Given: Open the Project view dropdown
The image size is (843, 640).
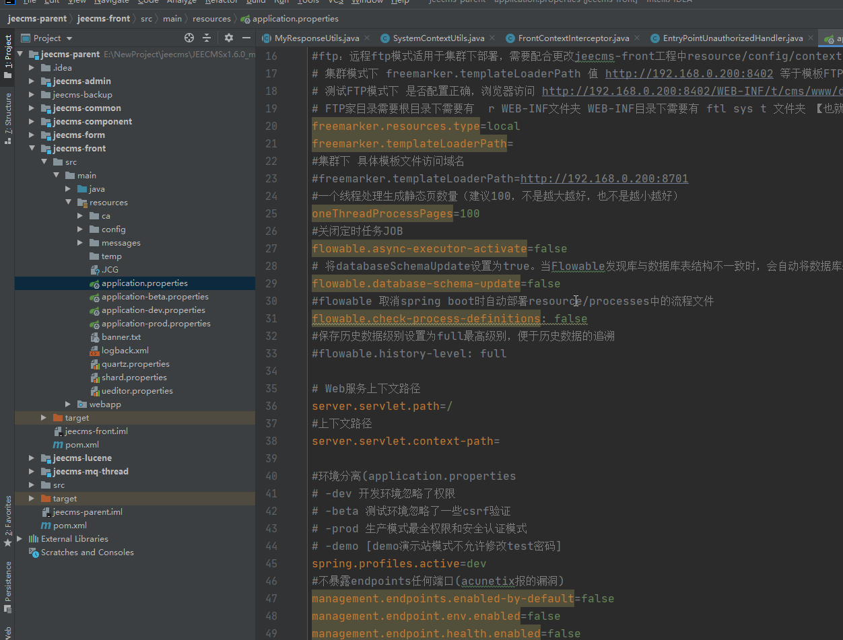Looking at the screenshot, I should tap(69, 38).
